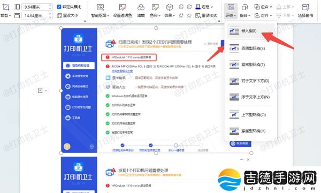Click the 上移 bring forward button
The width and height of the screenshot is (321, 193).
click(285, 7)
